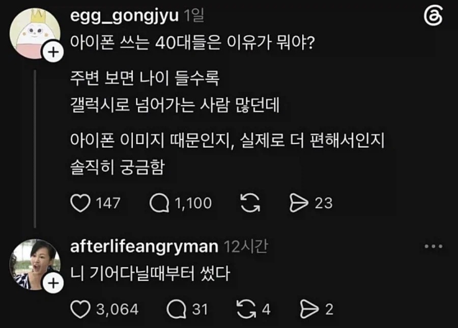This screenshot has height=328, width=458.
Task: Open the egg_gongjyu username link
Action: click(x=125, y=15)
